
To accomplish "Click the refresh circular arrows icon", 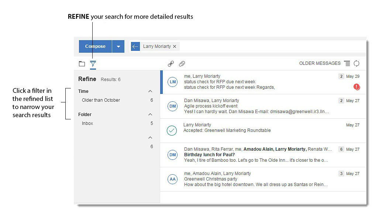I will tap(356, 63).
